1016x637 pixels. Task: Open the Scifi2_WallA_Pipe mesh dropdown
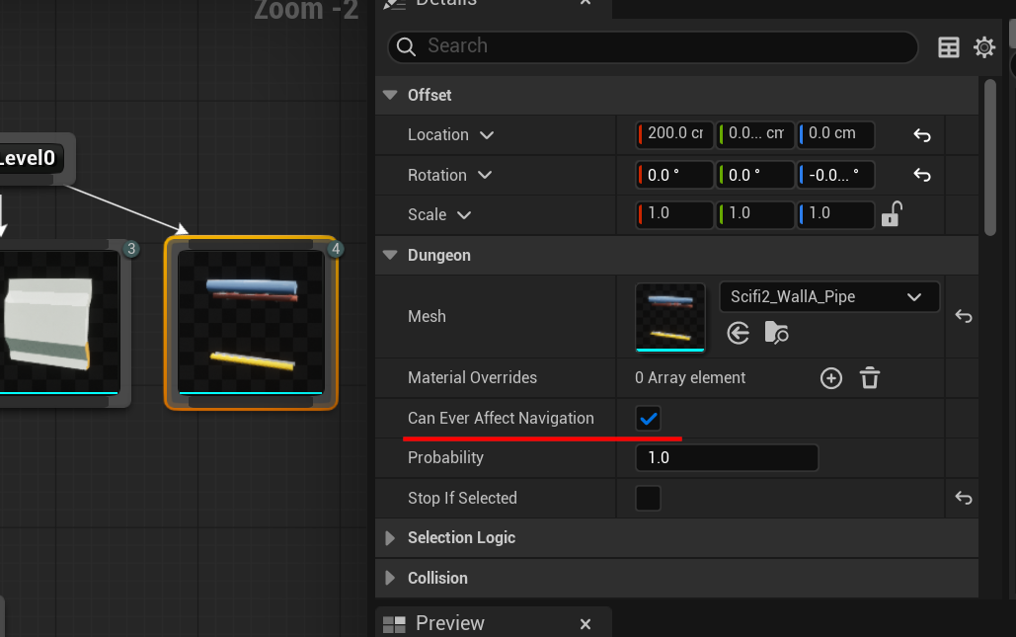point(829,297)
